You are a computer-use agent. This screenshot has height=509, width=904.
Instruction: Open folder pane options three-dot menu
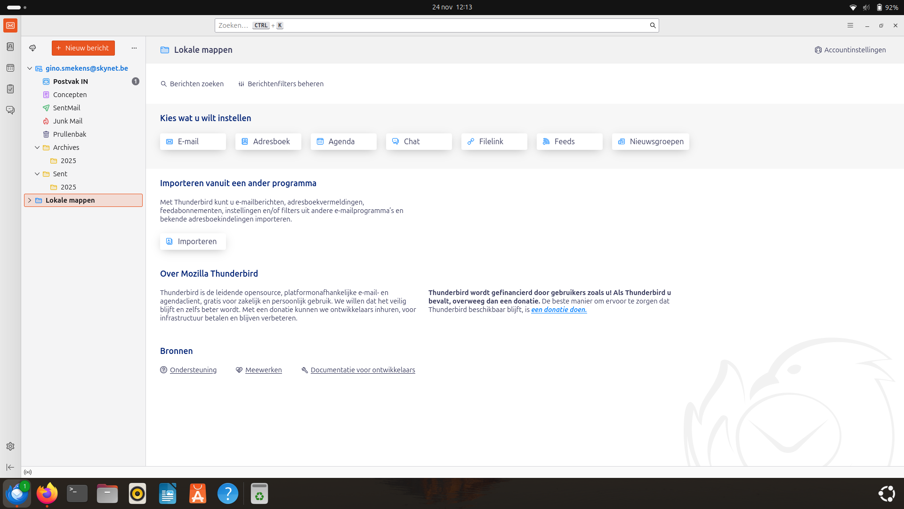point(134,48)
